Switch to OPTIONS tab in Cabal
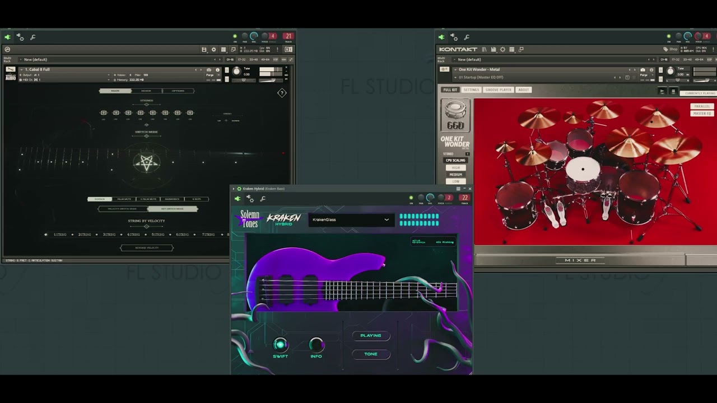Viewport: 717px width, 403px height. point(178,91)
